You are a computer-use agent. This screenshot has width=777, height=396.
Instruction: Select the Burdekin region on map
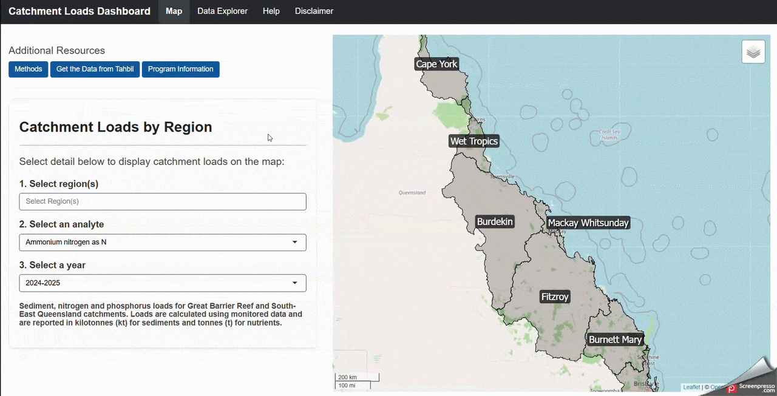[x=495, y=222]
